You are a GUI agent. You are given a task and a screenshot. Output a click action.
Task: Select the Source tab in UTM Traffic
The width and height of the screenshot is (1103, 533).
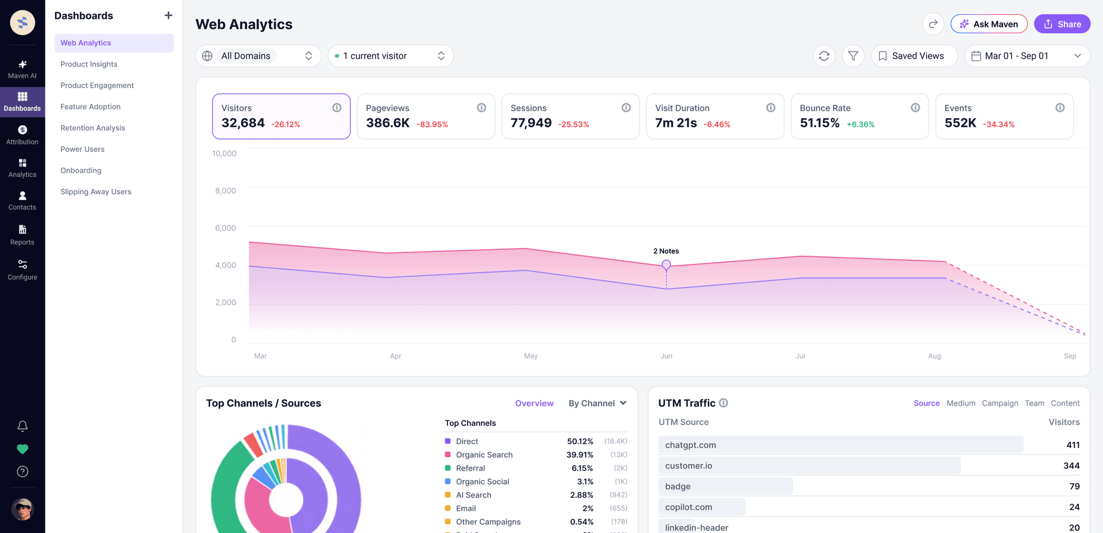click(x=927, y=403)
